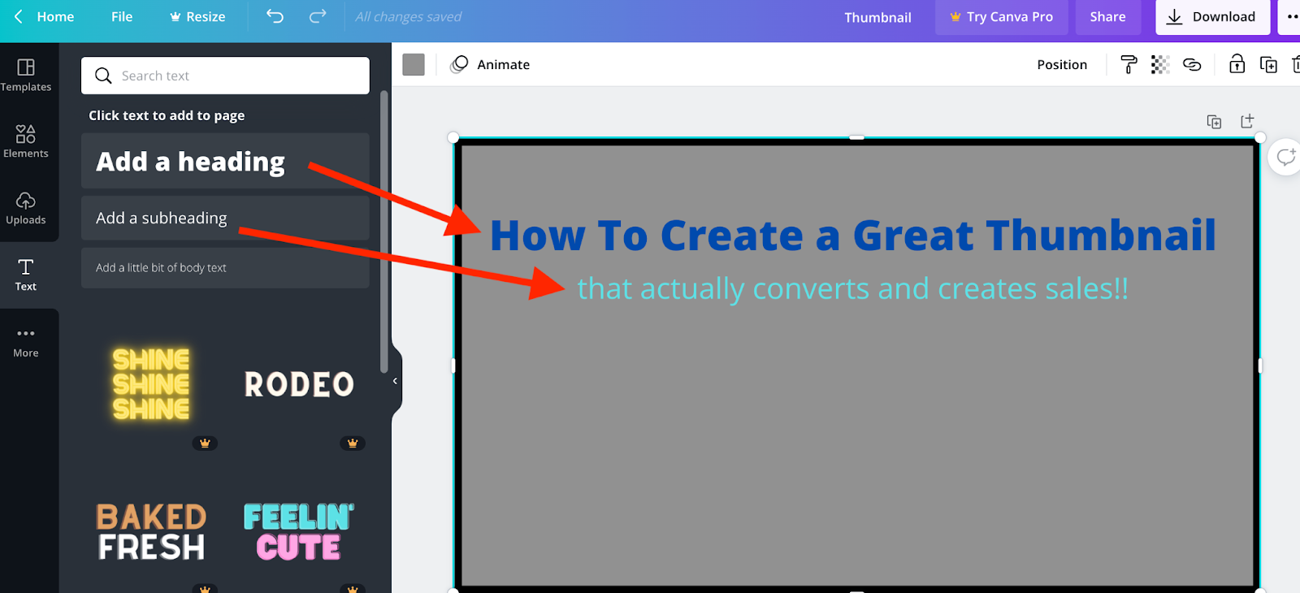This screenshot has width=1300, height=593.
Task: Choose the SHINE neon text style
Action: [151, 384]
